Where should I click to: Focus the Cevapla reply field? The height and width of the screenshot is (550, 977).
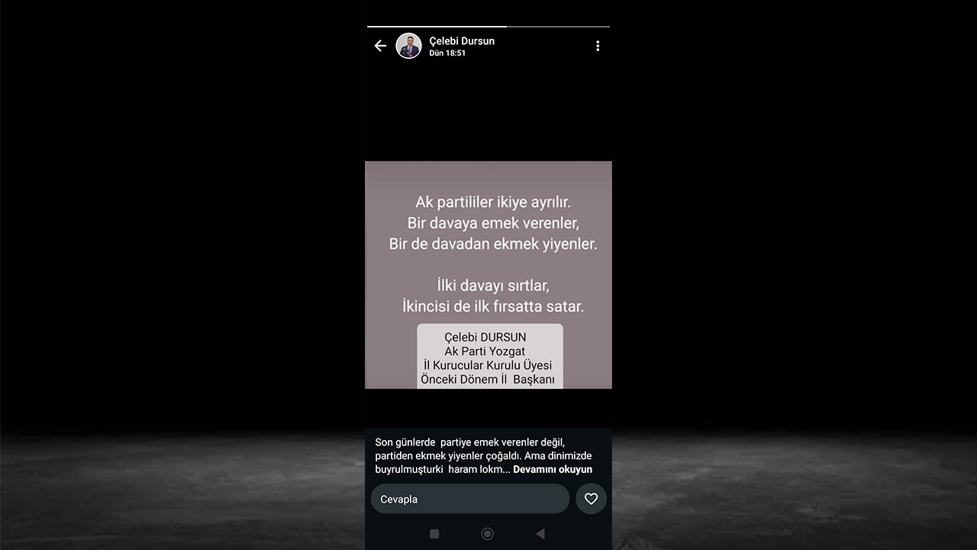pyautogui.click(x=469, y=499)
